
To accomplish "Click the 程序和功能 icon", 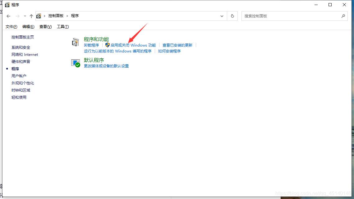I will point(76,42).
